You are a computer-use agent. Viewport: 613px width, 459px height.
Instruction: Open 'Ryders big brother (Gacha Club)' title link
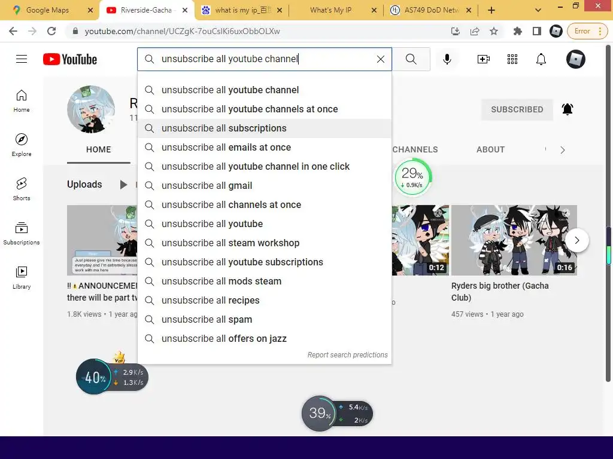(x=500, y=292)
